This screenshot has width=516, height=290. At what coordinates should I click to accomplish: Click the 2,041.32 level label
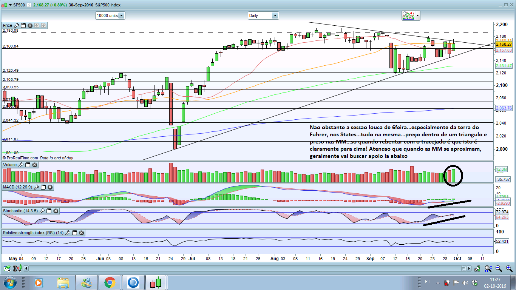pos(11,120)
